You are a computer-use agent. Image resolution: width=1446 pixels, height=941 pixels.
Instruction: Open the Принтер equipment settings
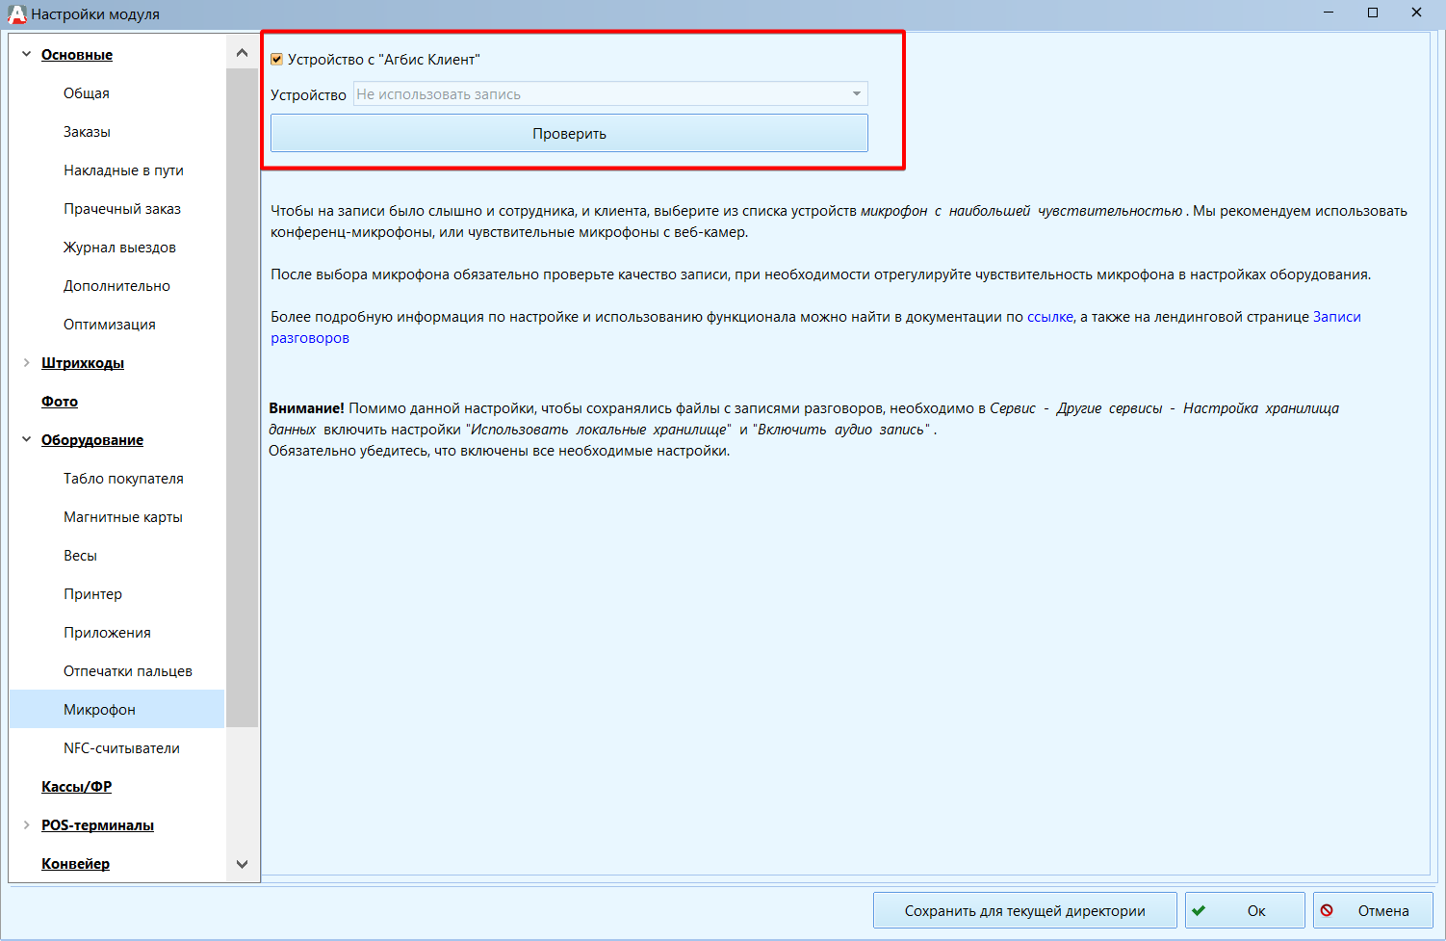(x=92, y=594)
